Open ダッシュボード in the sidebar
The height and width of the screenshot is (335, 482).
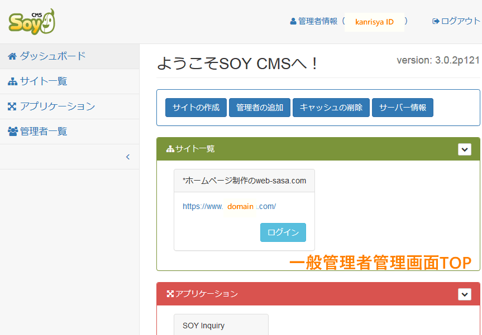[x=69, y=56]
